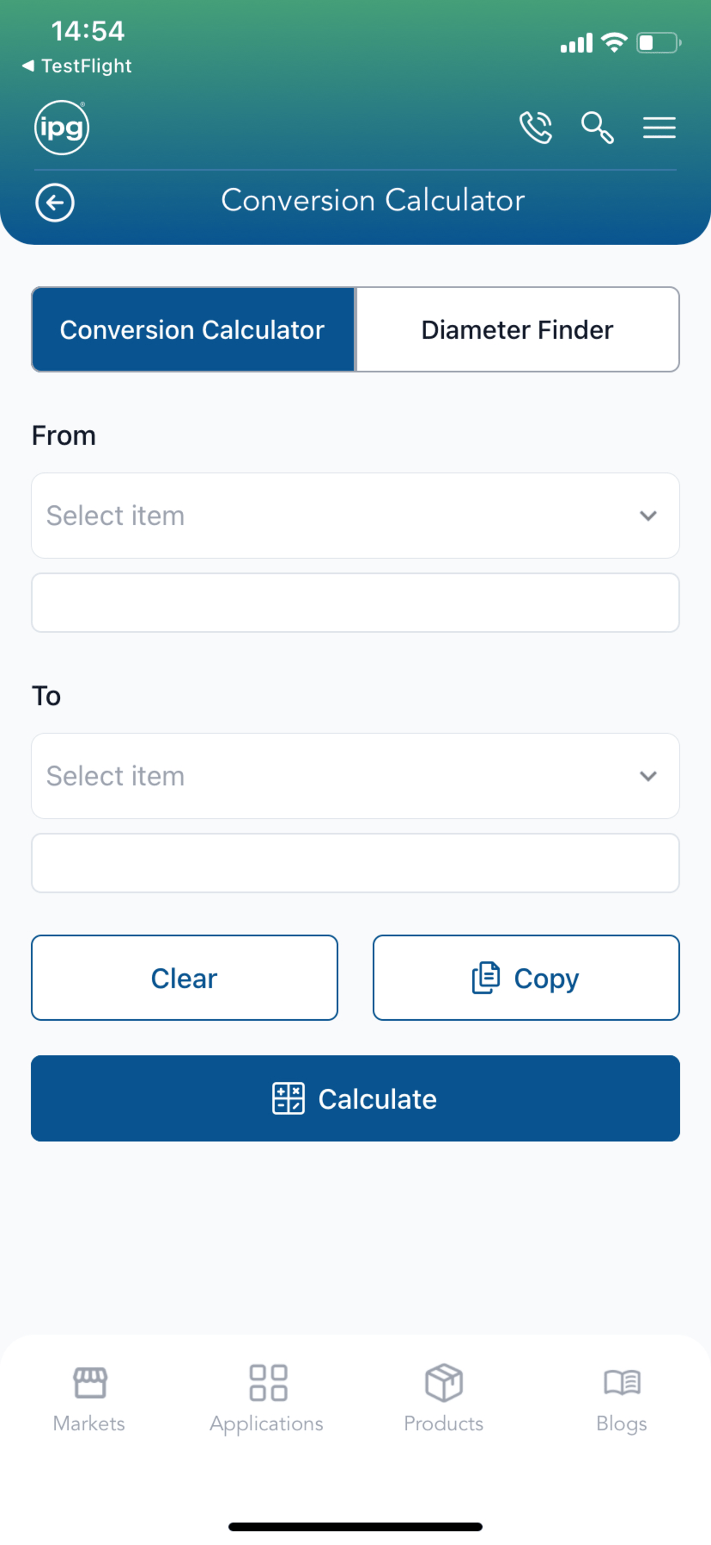Open the phone call icon
This screenshot has height=1545, width=711.
click(535, 127)
